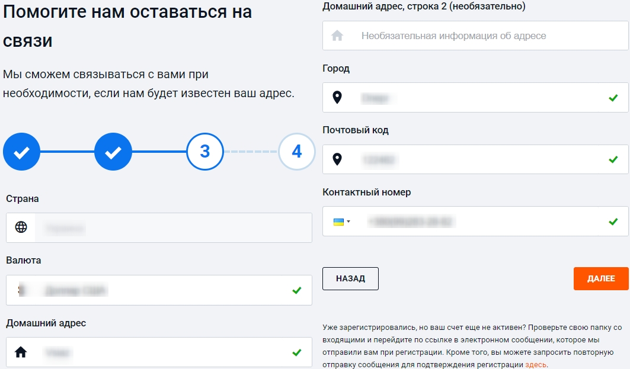
Task: Click the 'Домашний адрес, строка 2 (необязательно)' label
Action: click(424, 7)
